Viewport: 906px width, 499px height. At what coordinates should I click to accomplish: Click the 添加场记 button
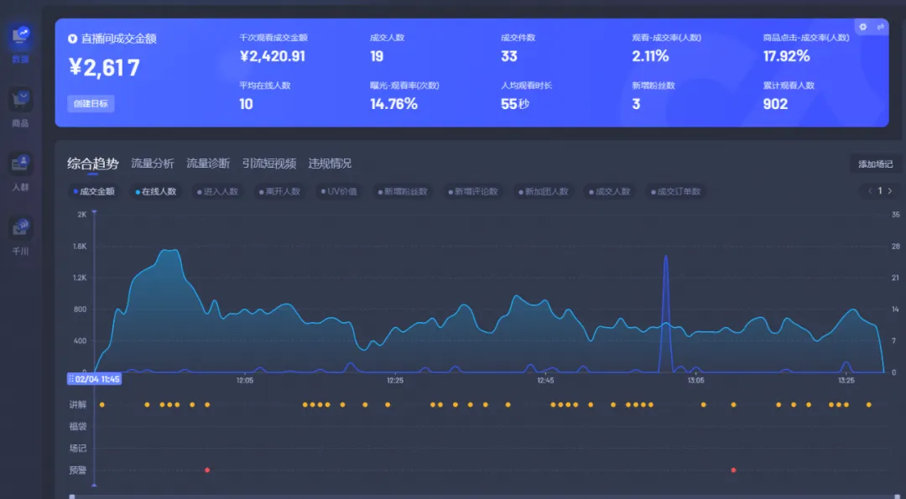[875, 164]
